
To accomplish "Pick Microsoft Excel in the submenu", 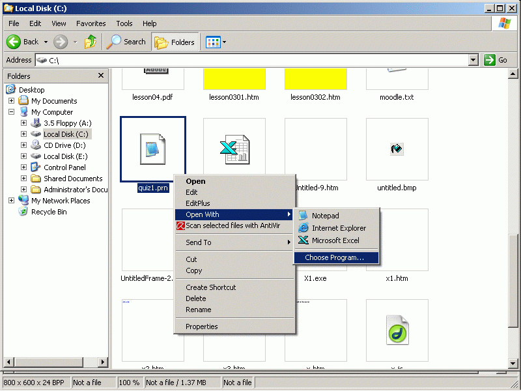I will point(335,240).
